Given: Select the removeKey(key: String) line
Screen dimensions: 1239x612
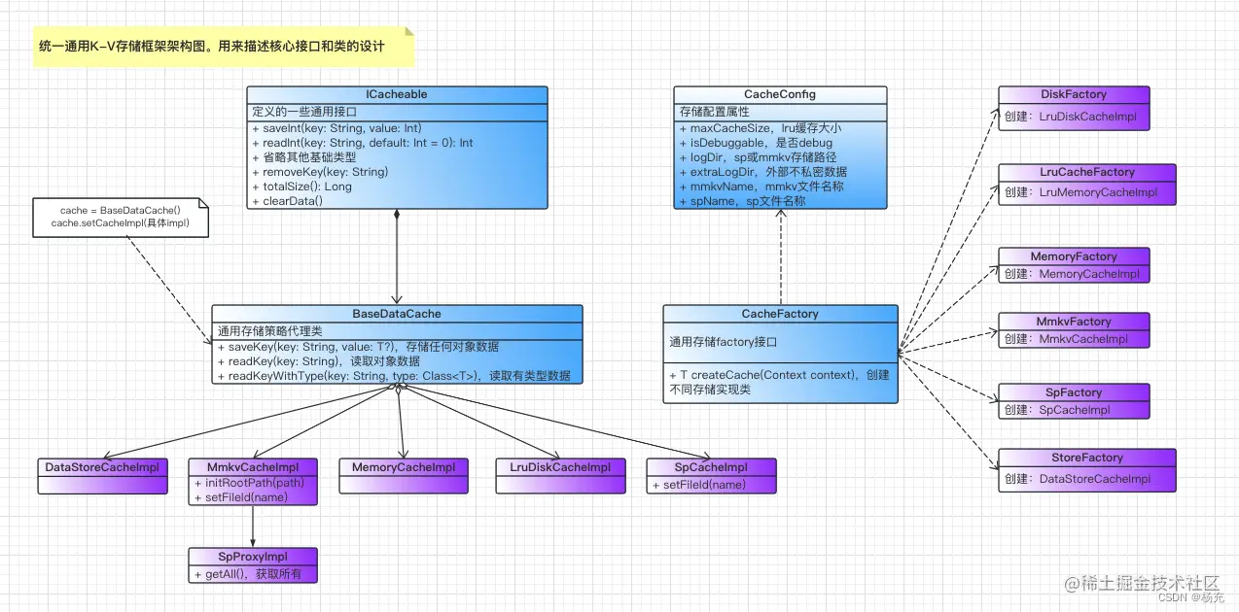Looking at the screenshot, I should (320, 172).
